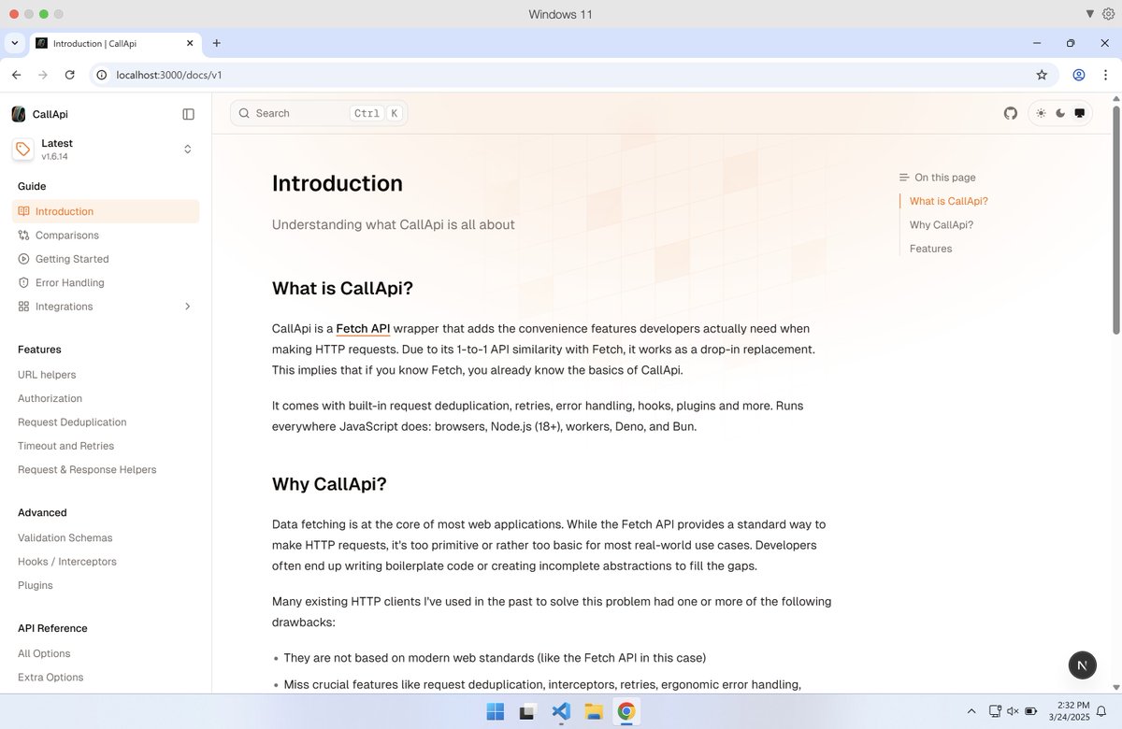This screenshot has height=729, width=1122.
Task: Open Plugins page in sidebar
Action: 36,585
